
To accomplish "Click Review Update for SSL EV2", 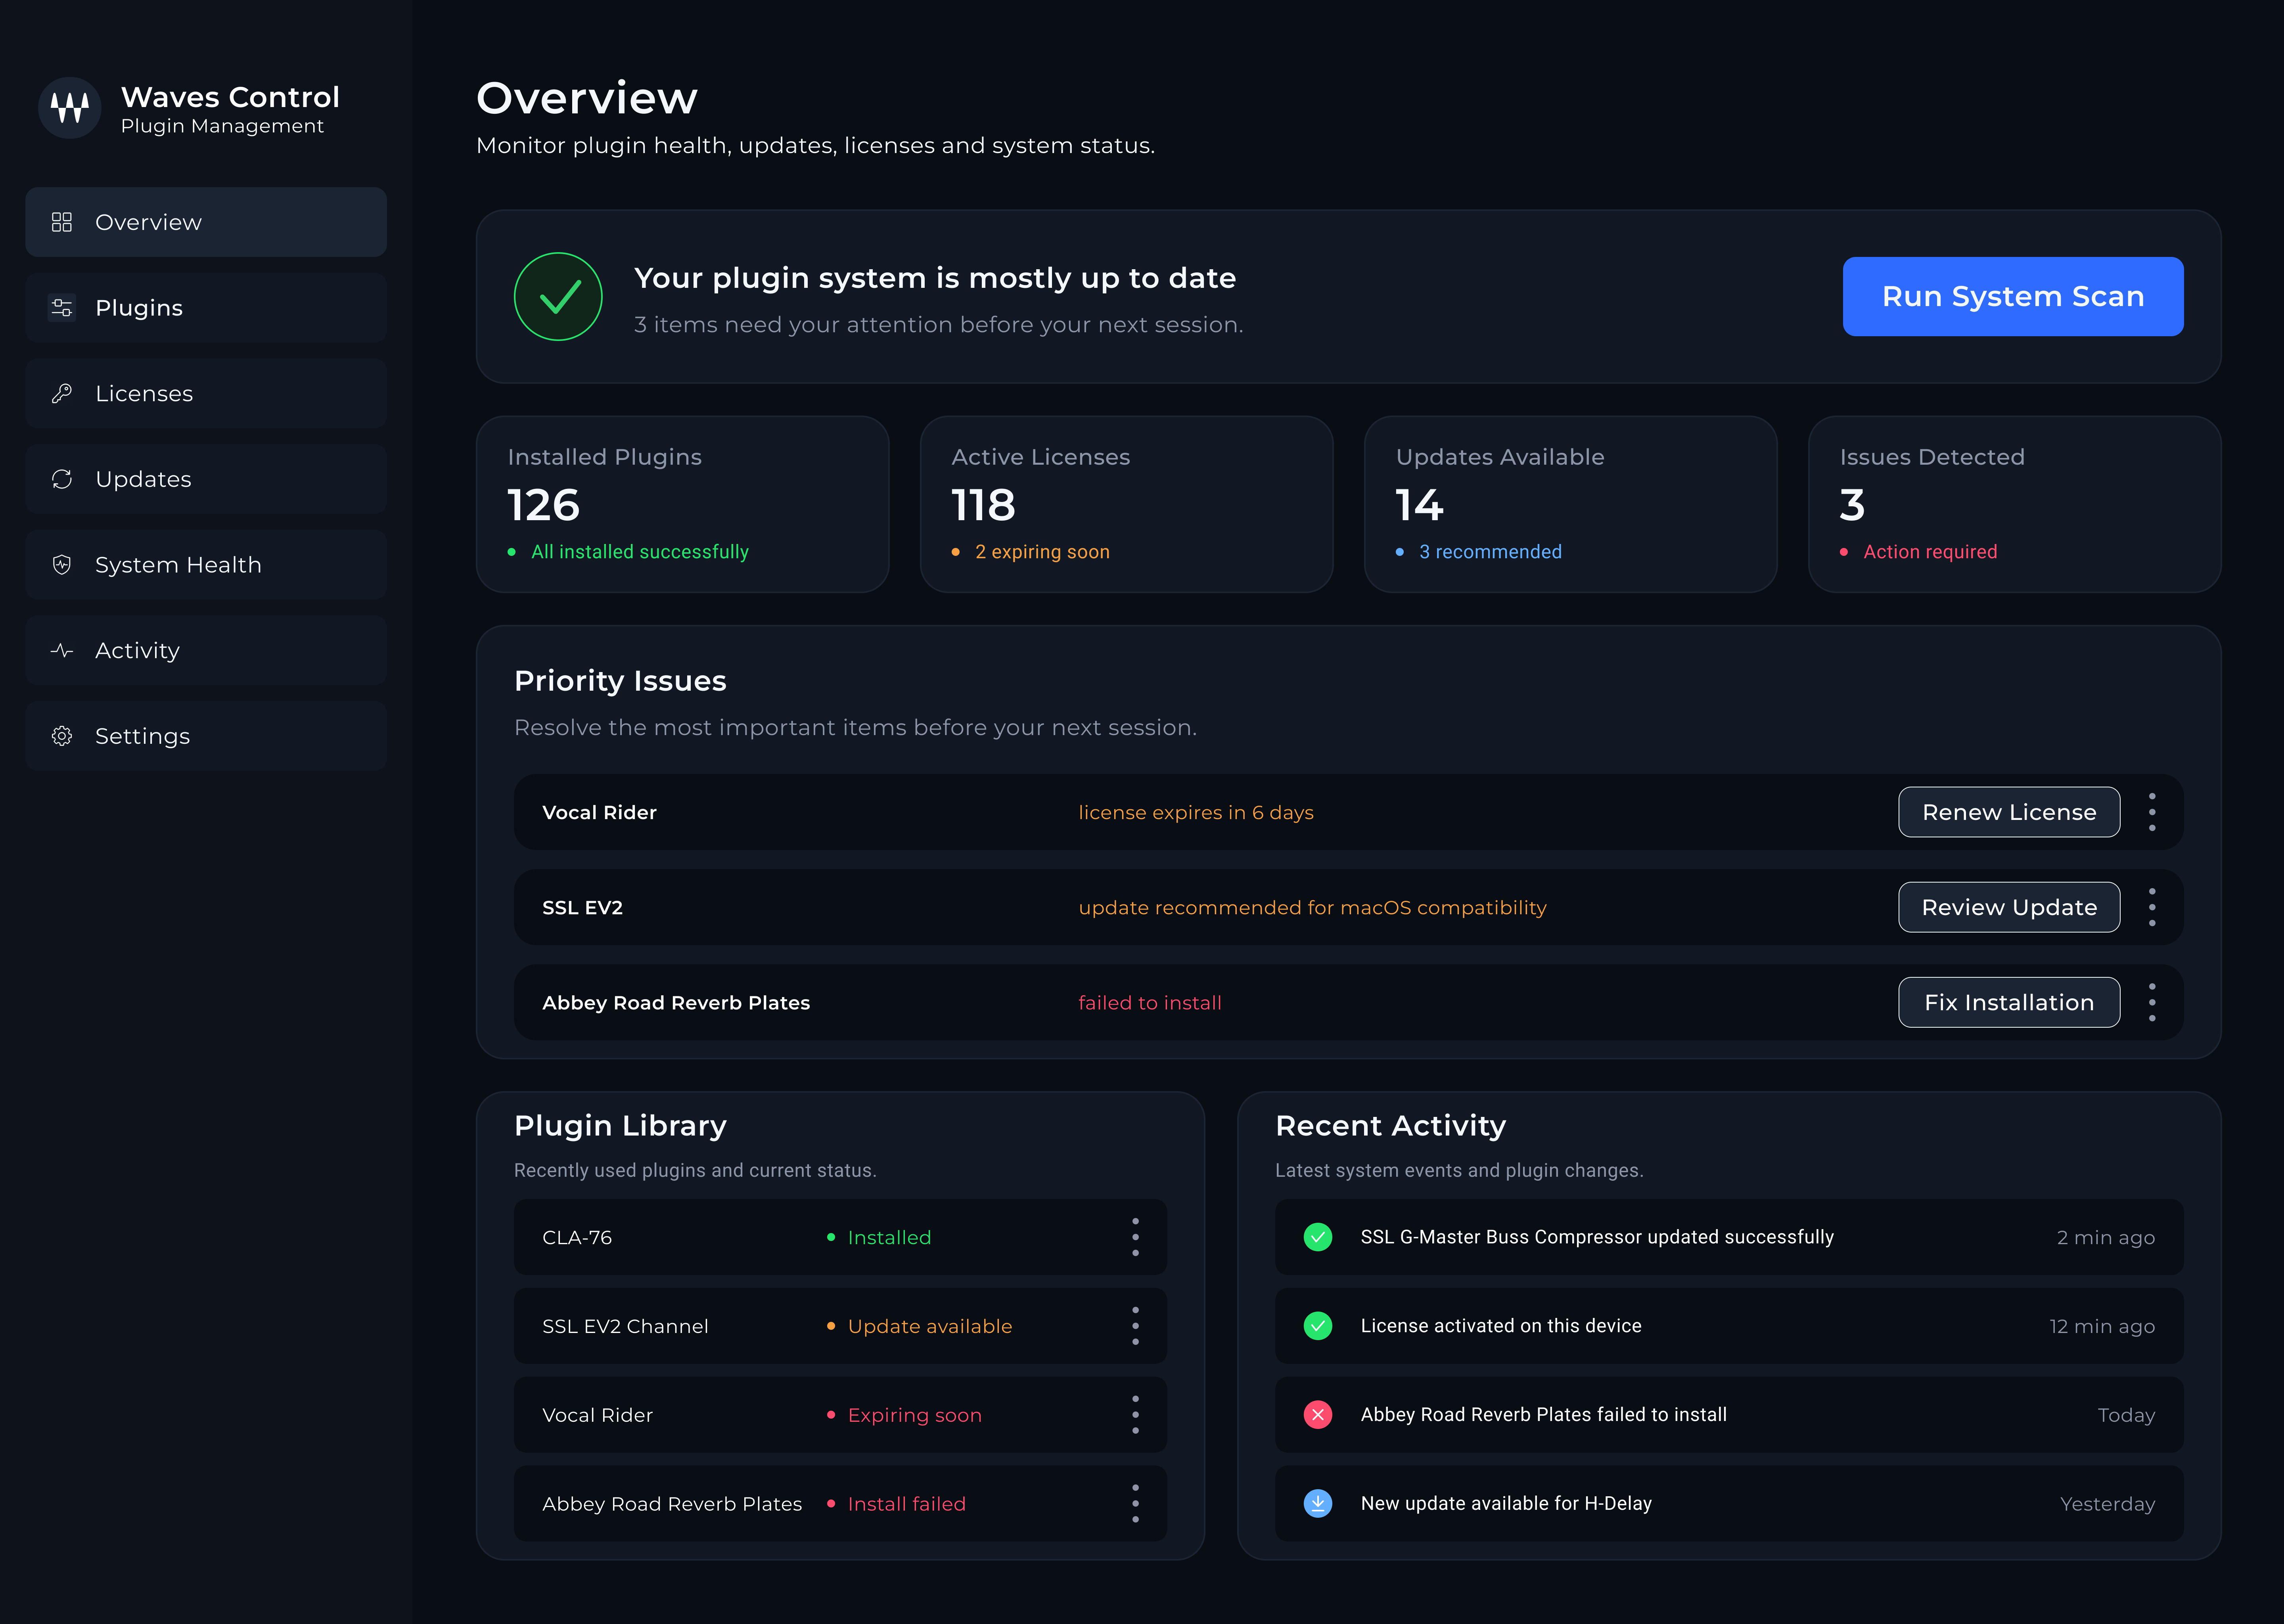I will [x=2009, y=907].
